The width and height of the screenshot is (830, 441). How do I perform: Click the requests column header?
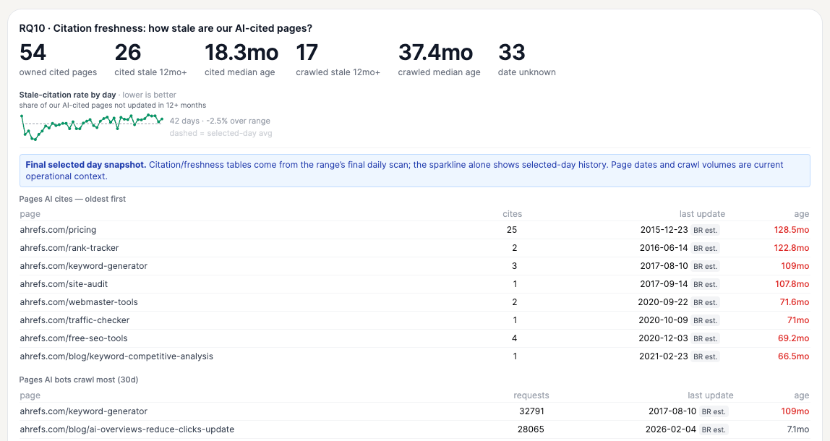click(x=531, y=395)
